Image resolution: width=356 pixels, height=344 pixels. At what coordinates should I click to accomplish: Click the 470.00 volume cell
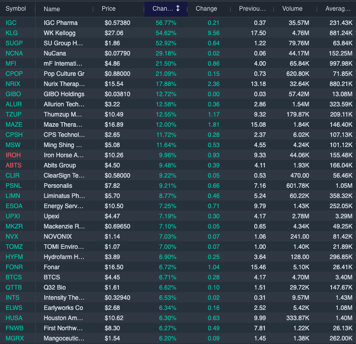click(300, 176)
